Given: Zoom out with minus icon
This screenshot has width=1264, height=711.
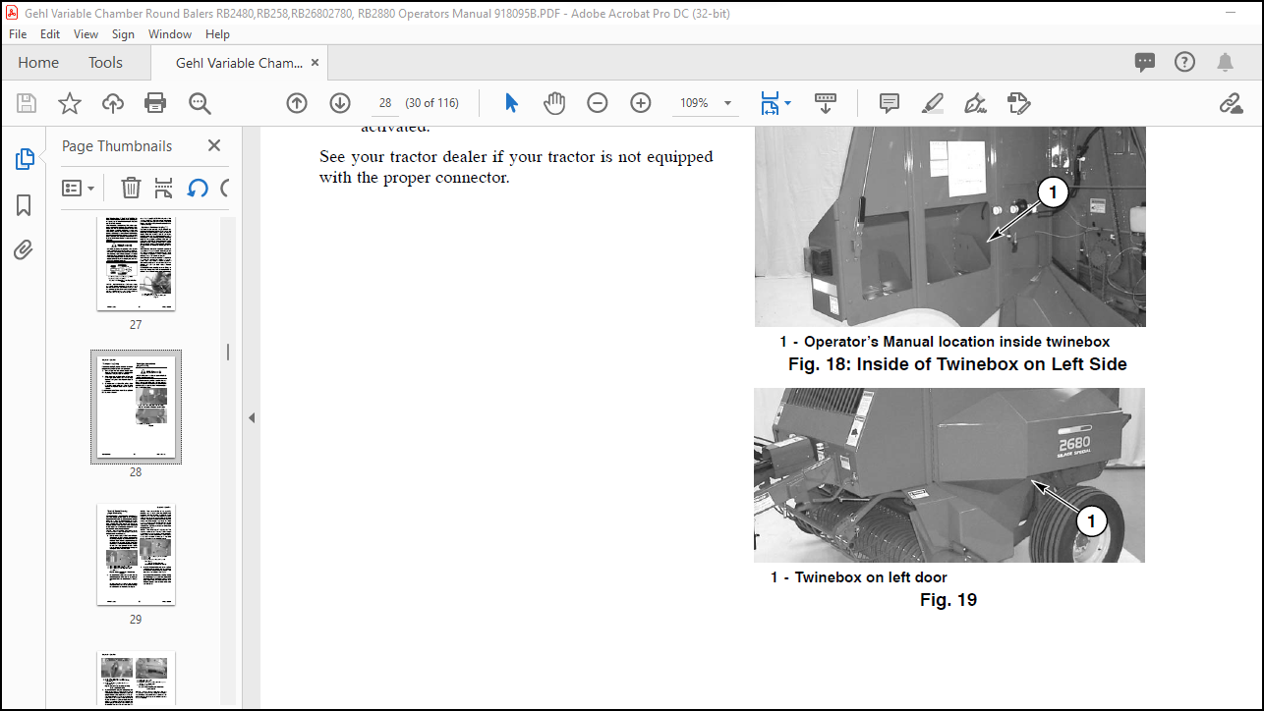Looking at the screenshot, I should coord(598,103).
